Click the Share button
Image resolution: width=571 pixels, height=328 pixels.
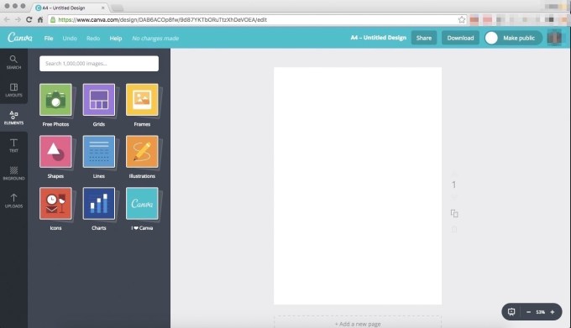(424, 38)
